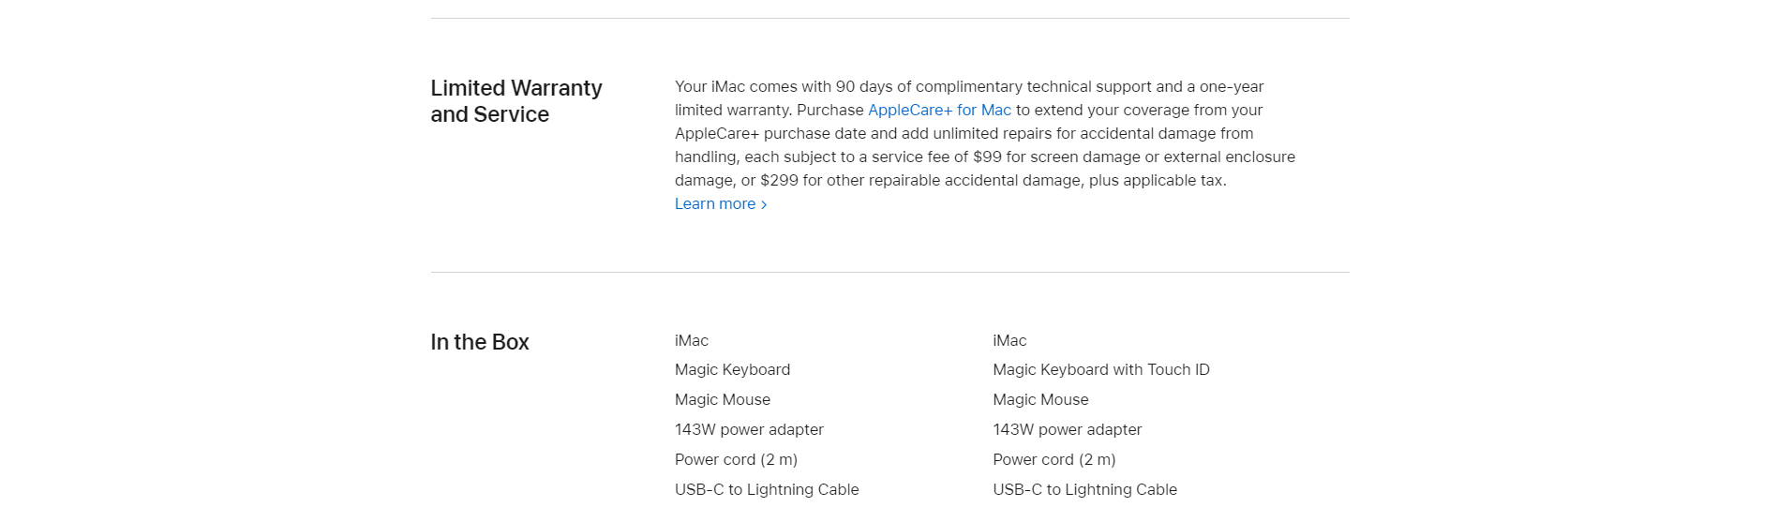Open the AppleCare+ for Mac link

(939, 110)
